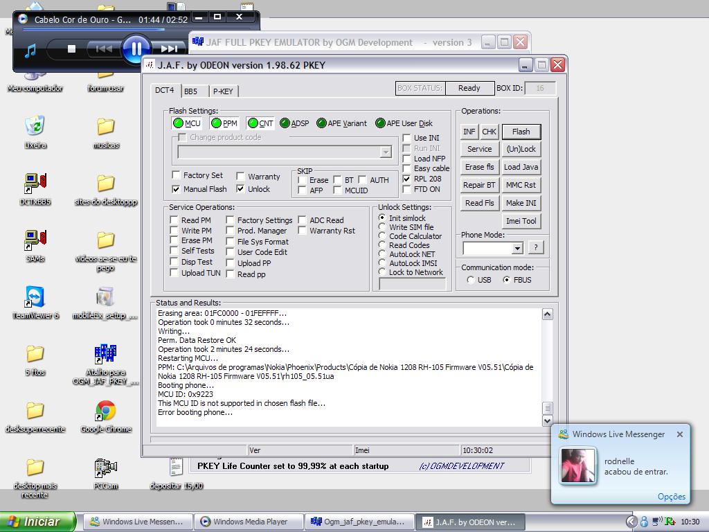Viewport: 709px width, 532px height.
Task: Select the APE User Disk indicator
Action: click(404, 123)
